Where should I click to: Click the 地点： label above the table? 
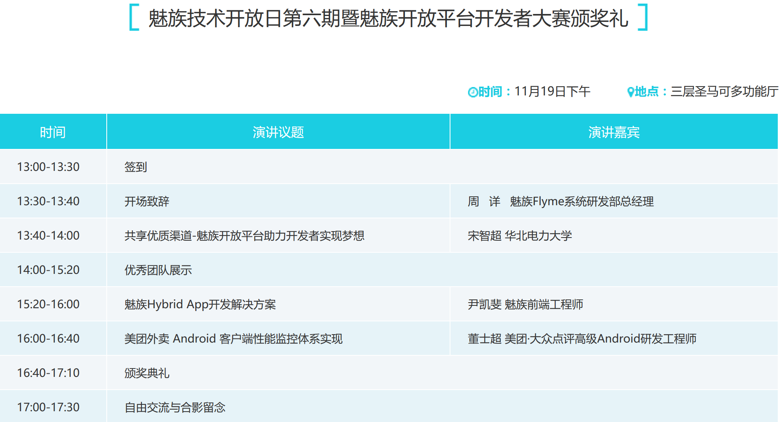click(x=651, y=92)
